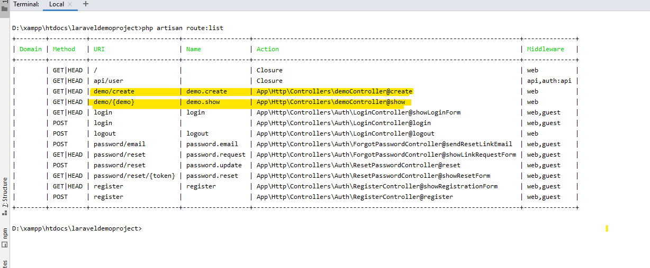Image resolution: width=650 pixels, height=268 pixels.
Task: Close the Local terminal tab
Action: click(71, 4)
